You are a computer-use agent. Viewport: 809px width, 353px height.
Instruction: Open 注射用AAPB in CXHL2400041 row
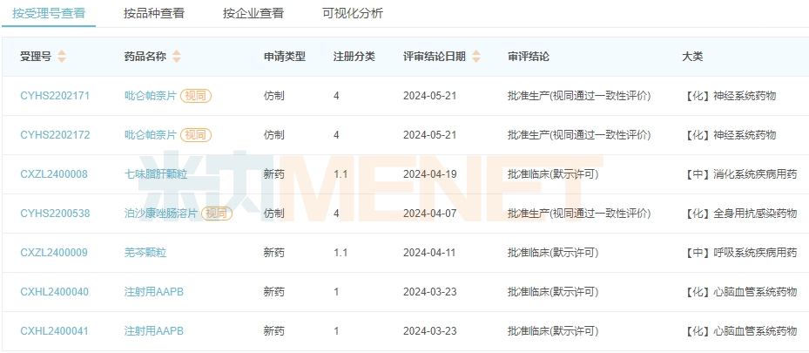coord(154,331)
